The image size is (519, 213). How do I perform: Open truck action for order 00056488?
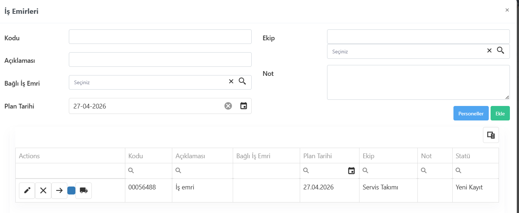click(83, 191)
